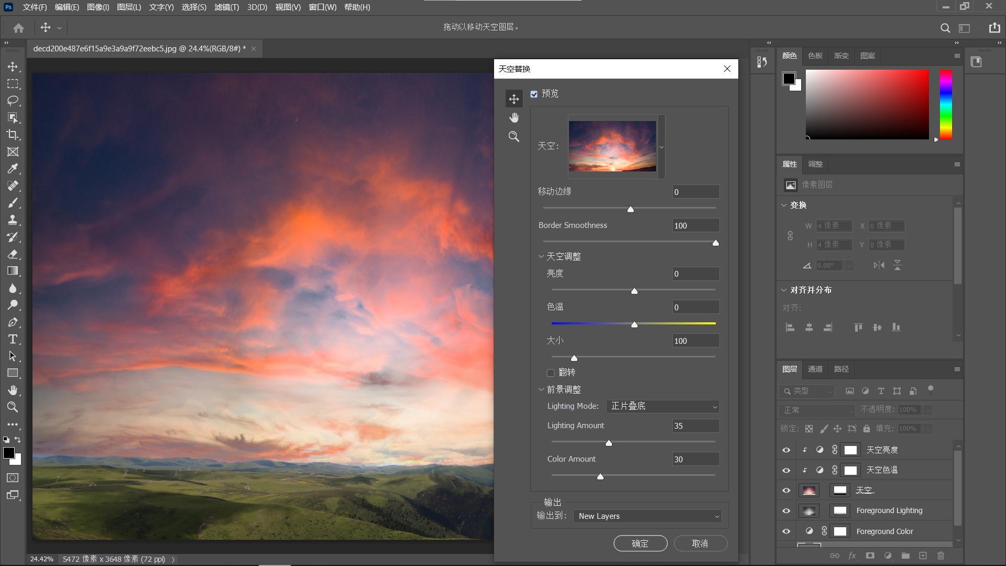This screenshot has height=566, width=1006.
Task: Click the Foreground Lighting layer thumbnail
Action: tap(810, 510)
